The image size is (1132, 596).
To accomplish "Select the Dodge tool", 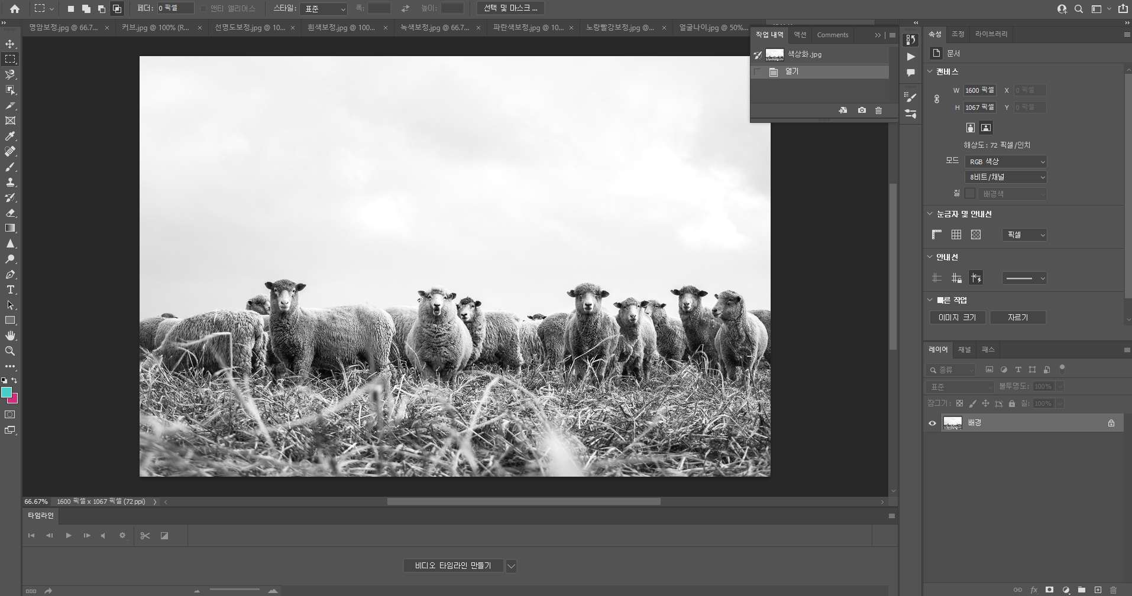I will (10, 259).
